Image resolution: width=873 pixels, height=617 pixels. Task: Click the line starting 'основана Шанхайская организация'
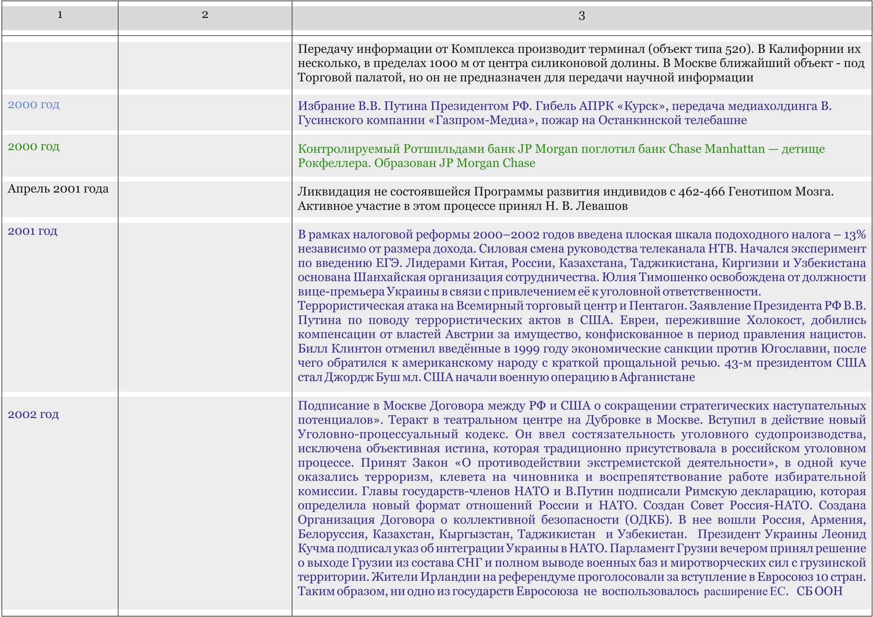(582, 277)
